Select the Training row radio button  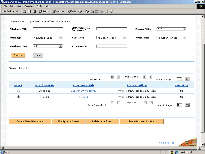[18, 97]
